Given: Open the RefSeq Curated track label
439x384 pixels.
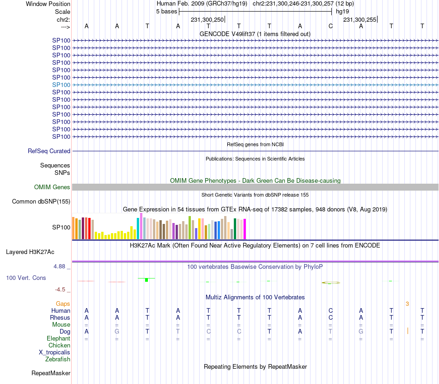Looking at the screenshot, I should pos(49,151).
